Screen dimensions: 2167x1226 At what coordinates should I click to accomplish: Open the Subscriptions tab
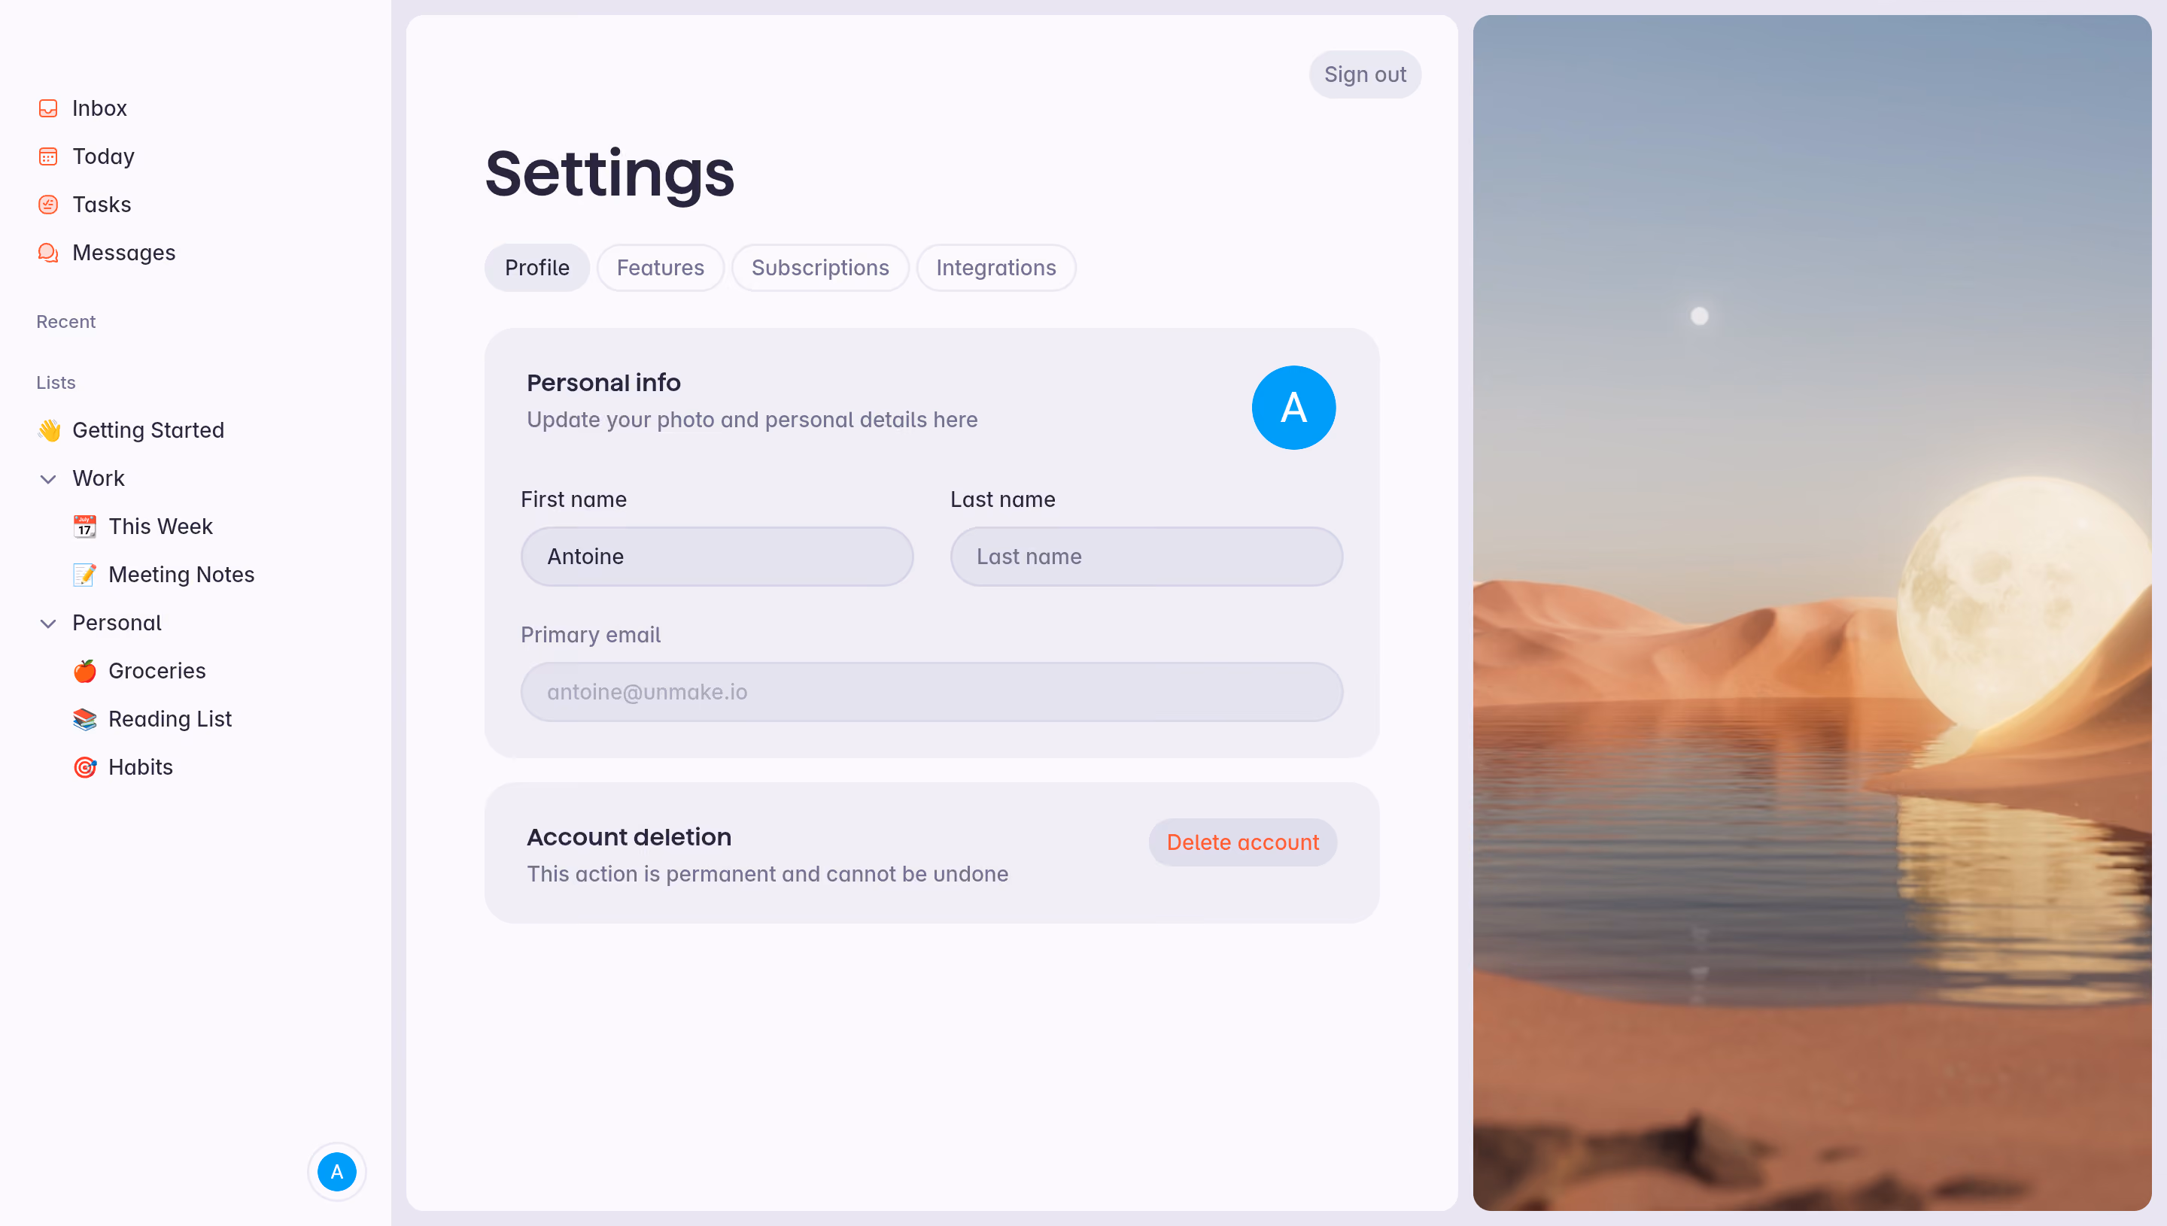tap(820, 268)
